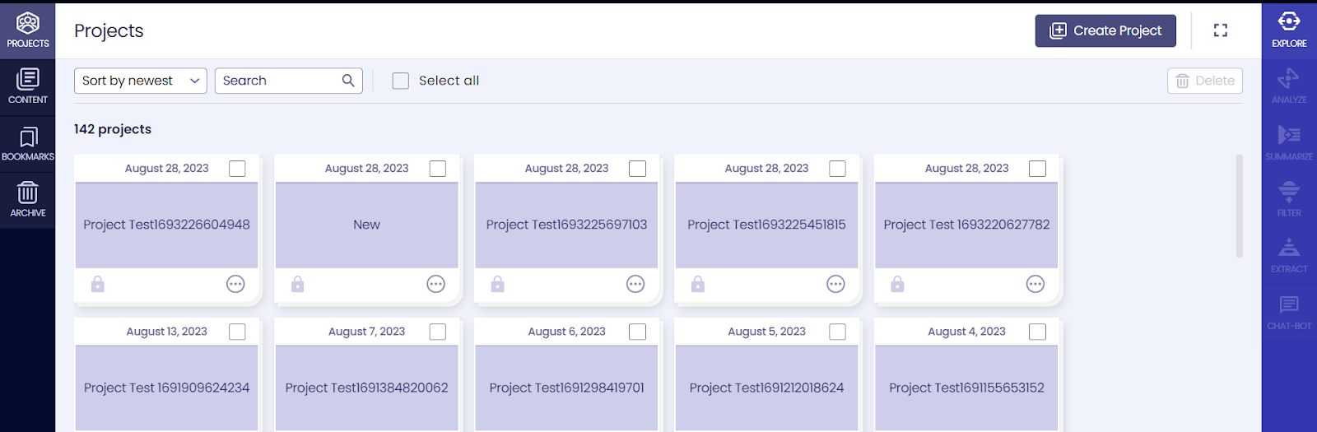Open three-dot menu for Project Test1693225697103
This screenshot has height=432, width=1317.
click(635, 285)
